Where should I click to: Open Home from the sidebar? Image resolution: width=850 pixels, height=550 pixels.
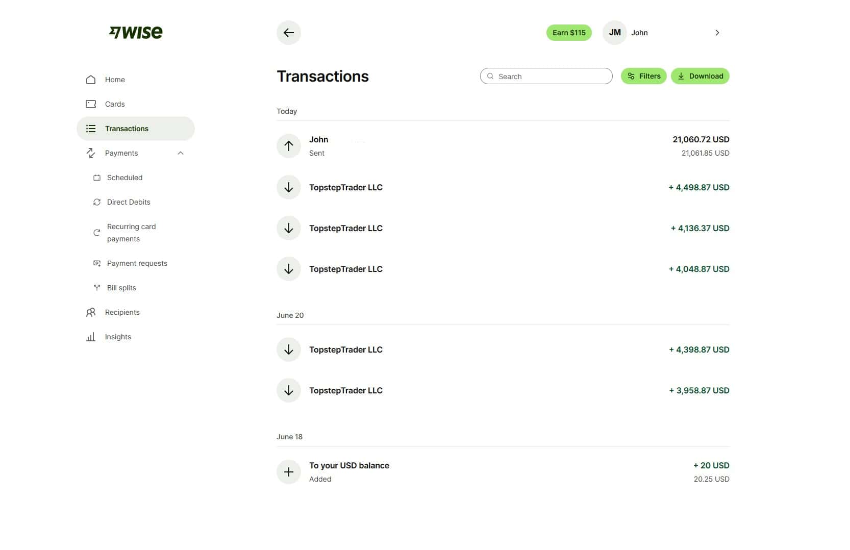tap(136, 80)
